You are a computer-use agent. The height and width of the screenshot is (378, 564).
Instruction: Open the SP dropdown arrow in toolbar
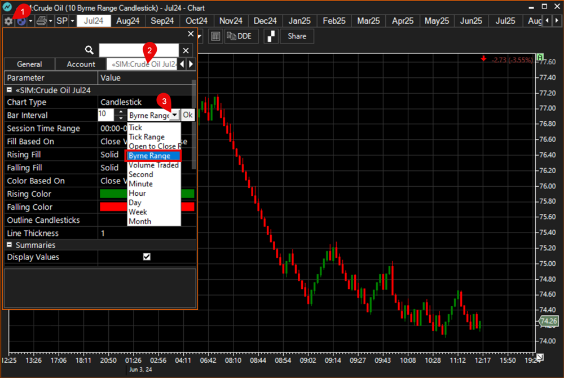(x=72, y=21)
